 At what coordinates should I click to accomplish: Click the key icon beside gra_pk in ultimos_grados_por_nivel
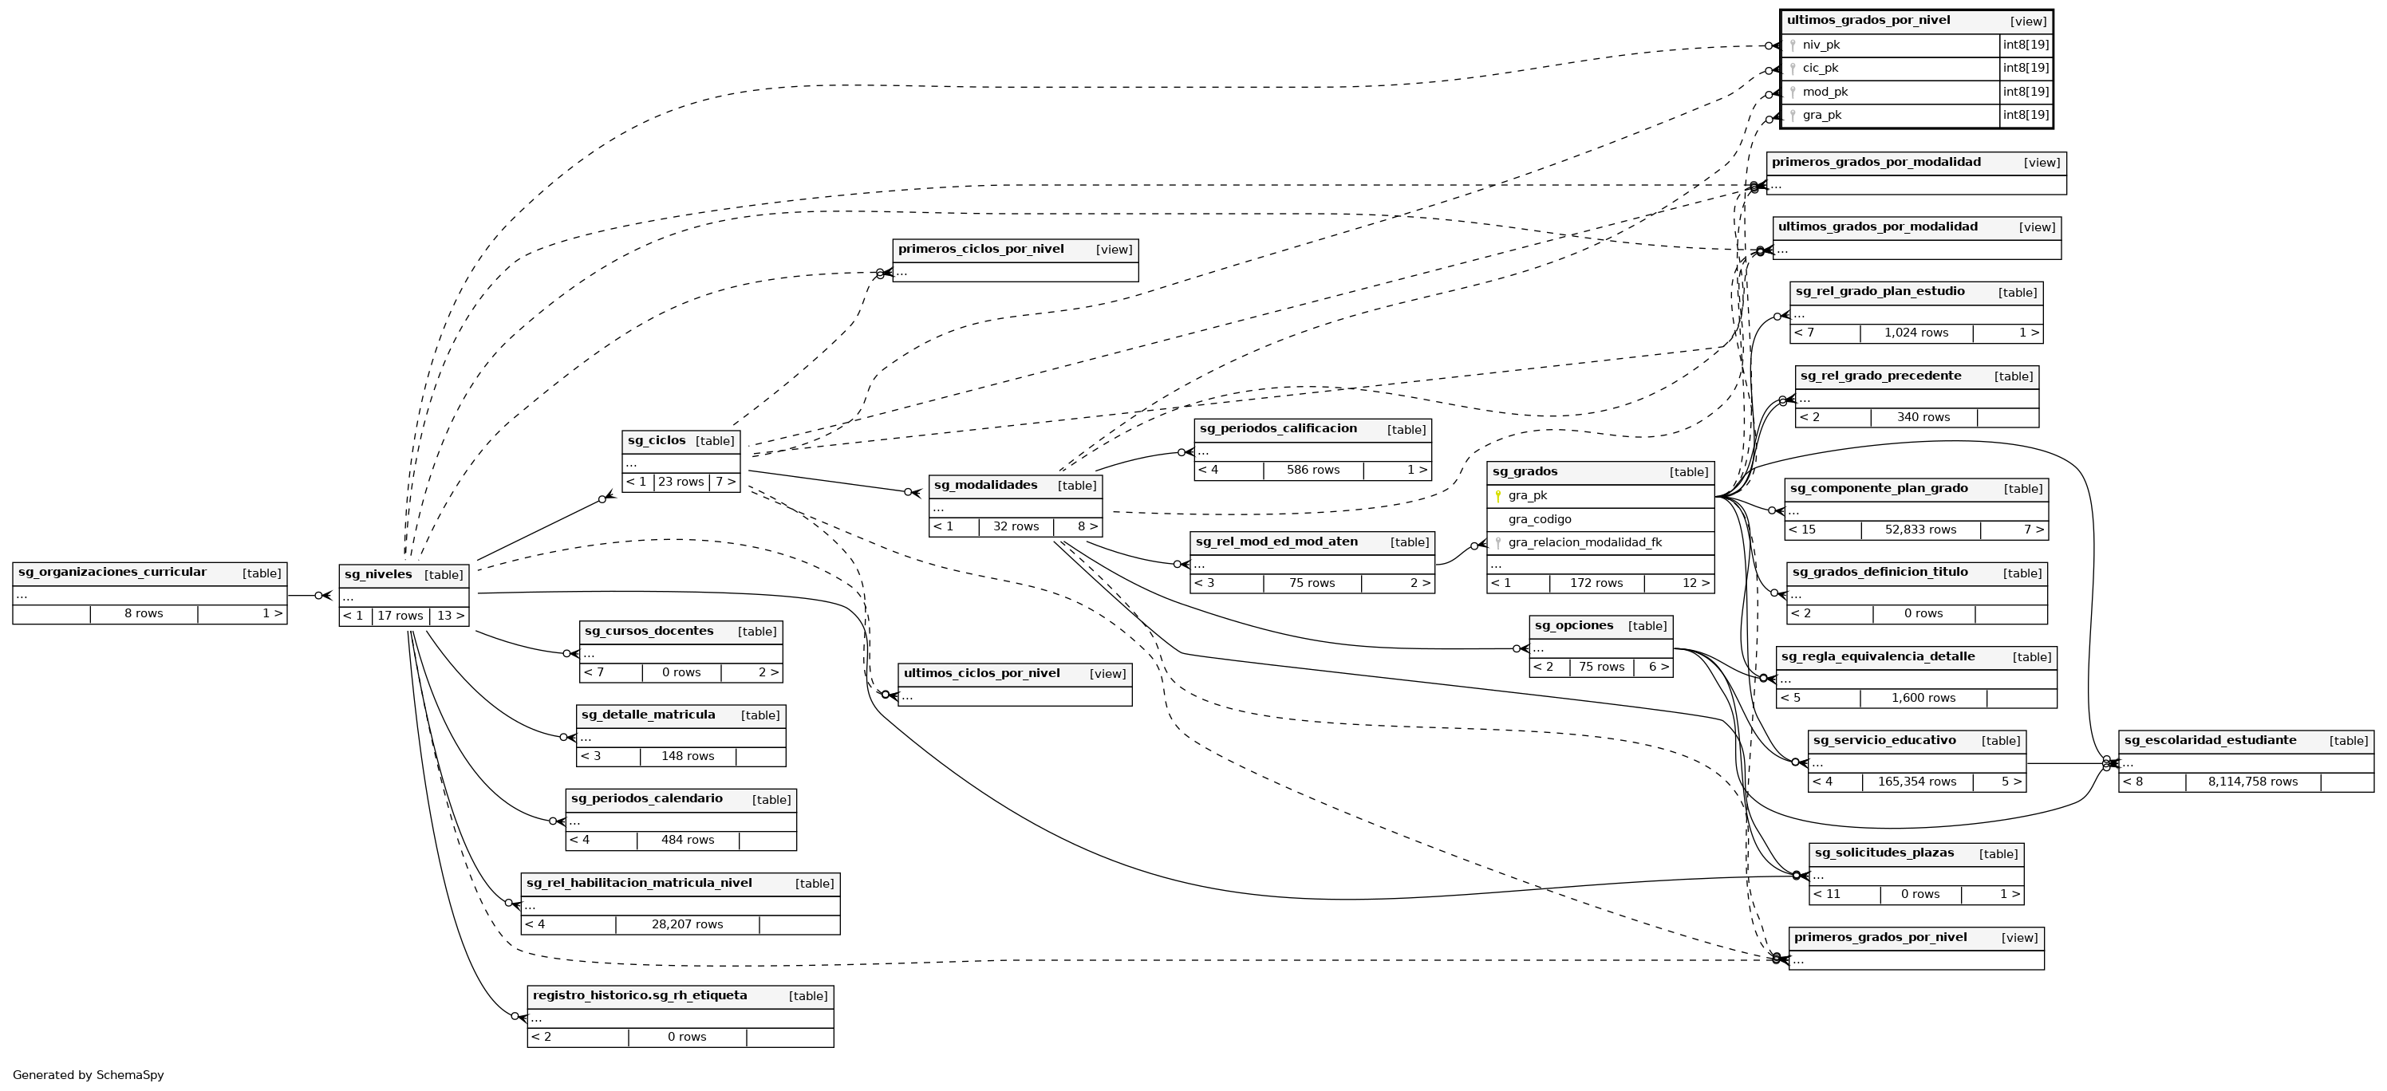coord(1792,116)
